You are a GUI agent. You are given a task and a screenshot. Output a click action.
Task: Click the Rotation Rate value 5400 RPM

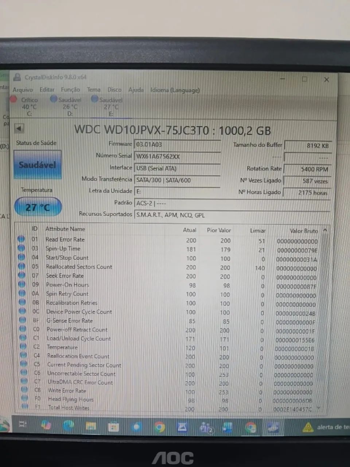coord(307,169)
